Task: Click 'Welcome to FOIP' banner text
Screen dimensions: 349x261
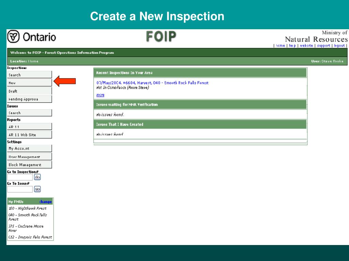Action: pyautogui.click(x=62, y=53)
